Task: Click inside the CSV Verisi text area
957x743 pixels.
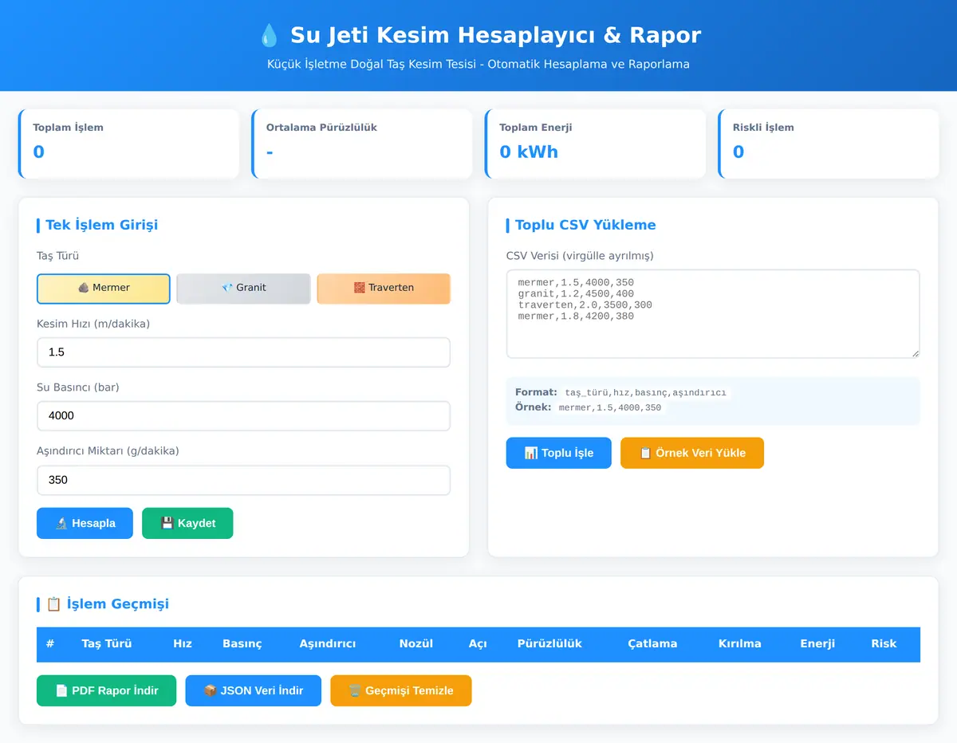Action: 713,314
